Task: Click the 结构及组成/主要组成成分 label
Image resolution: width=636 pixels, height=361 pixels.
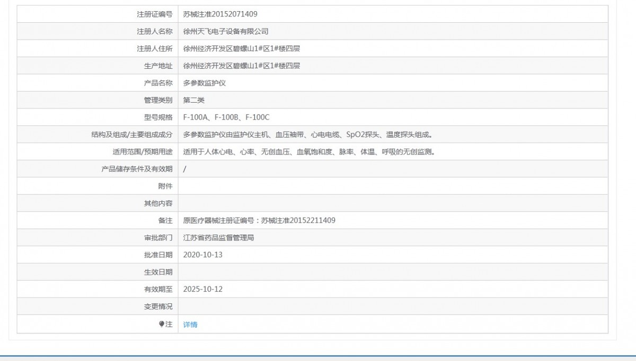Action: [132, 134]
